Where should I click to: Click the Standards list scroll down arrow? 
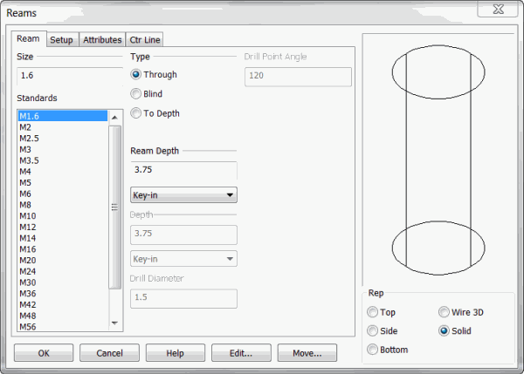[114, 323]
